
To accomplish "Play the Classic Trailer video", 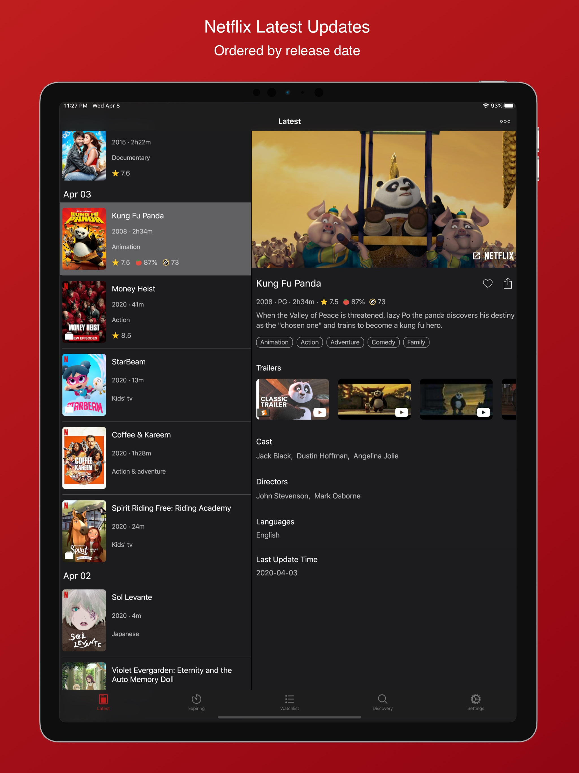I will 292,399.
